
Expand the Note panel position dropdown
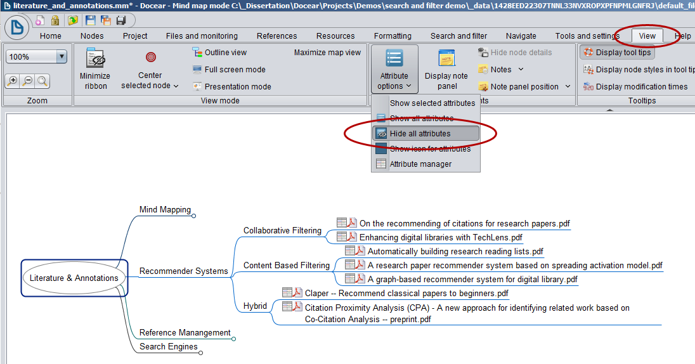(568, 86)
